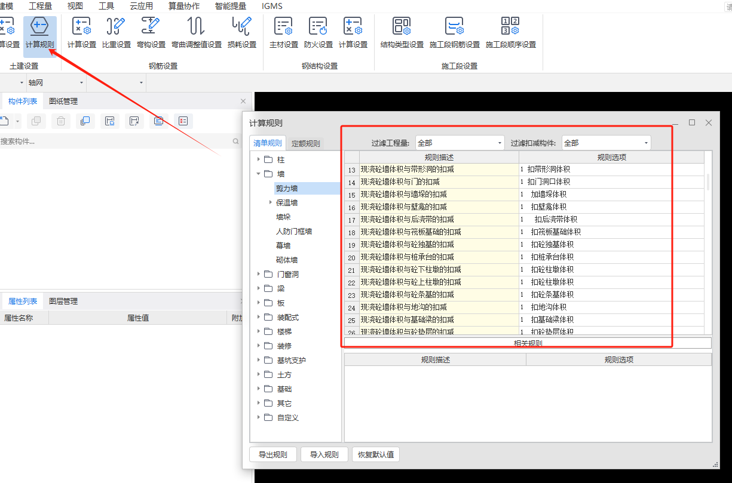Open the 结构类型设置 ribbon tool
This screenshot has width=732, height=483.
(x=402, y=33)
